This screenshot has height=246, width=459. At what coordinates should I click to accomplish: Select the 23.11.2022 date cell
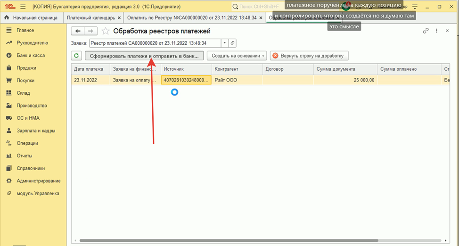coord(91,80)
